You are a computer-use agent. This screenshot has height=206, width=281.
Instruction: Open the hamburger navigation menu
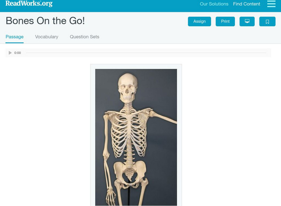[271, 4]
